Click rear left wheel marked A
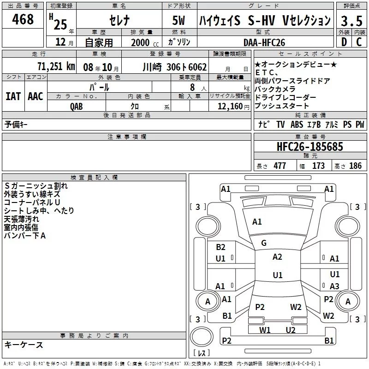 tap(208, 301)
